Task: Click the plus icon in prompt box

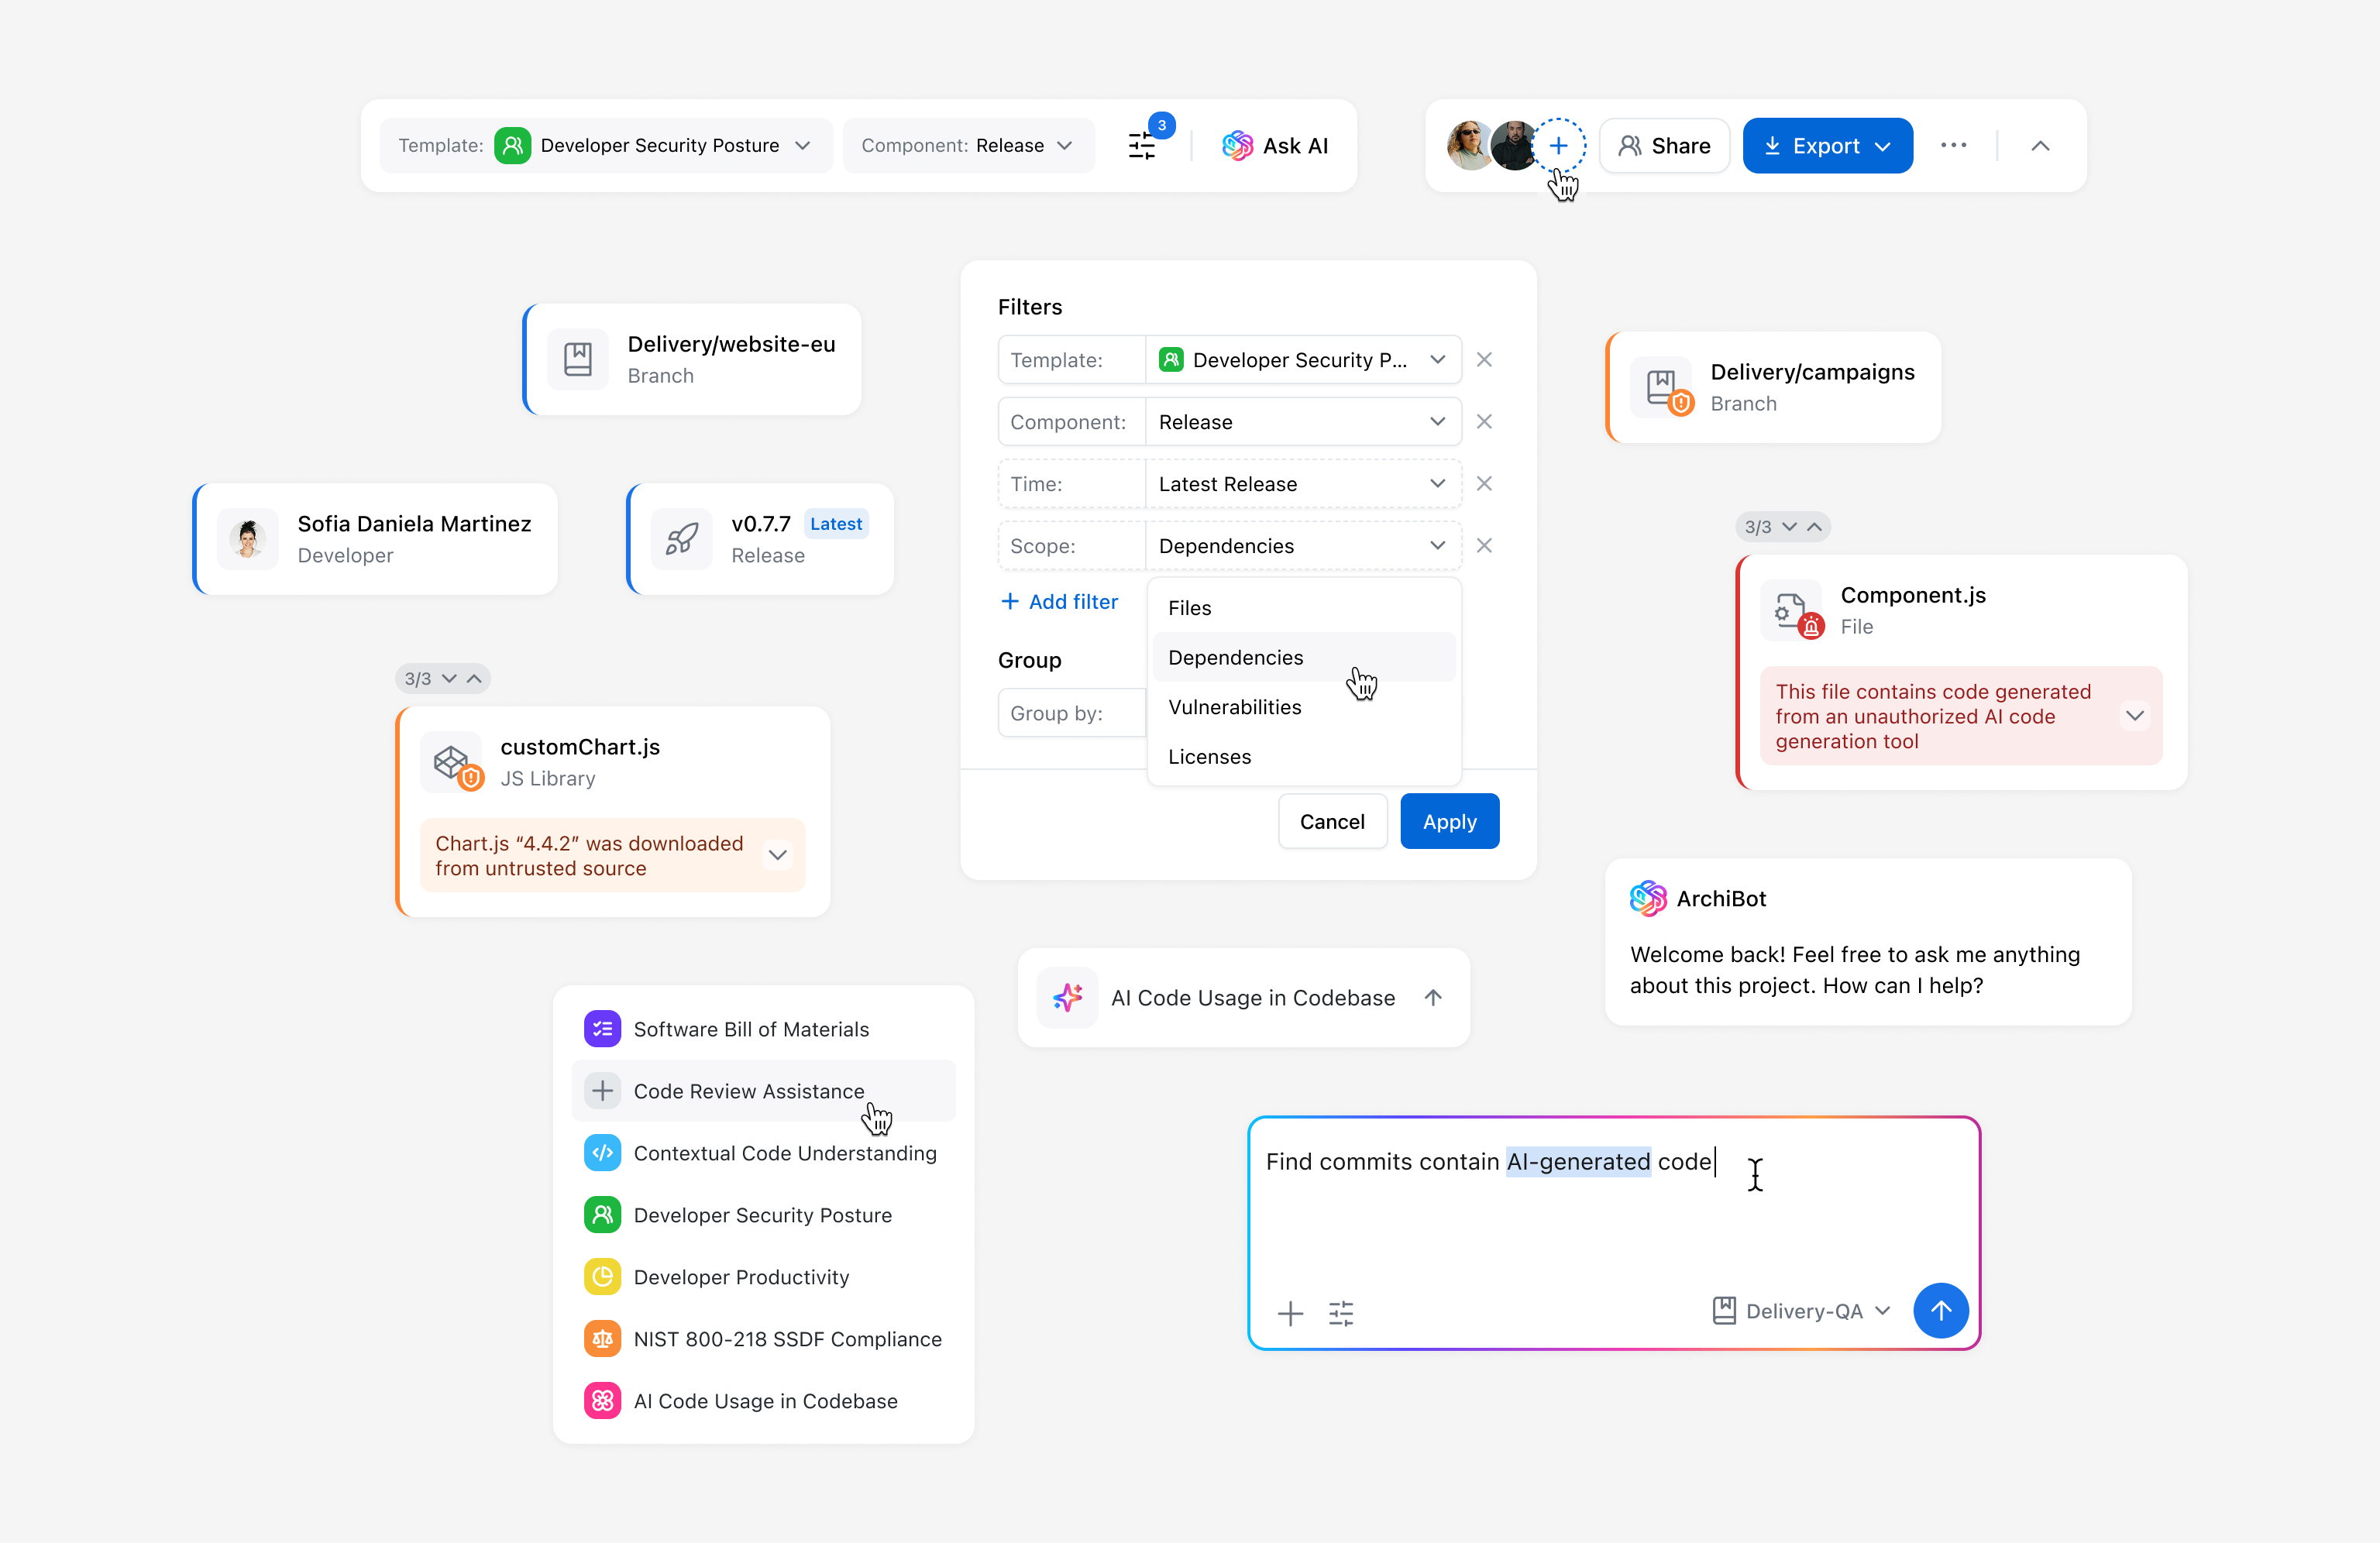Action: pyautogui.click(x=1290, y=1313)
